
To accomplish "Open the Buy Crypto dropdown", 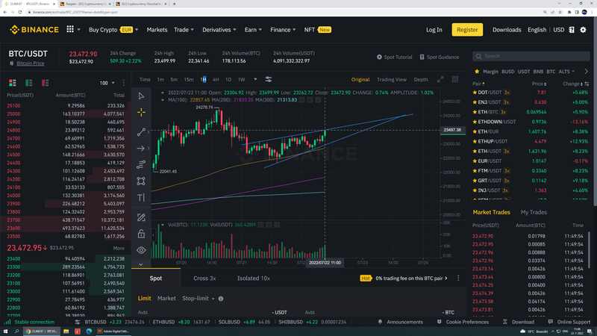I will point(113,30).
